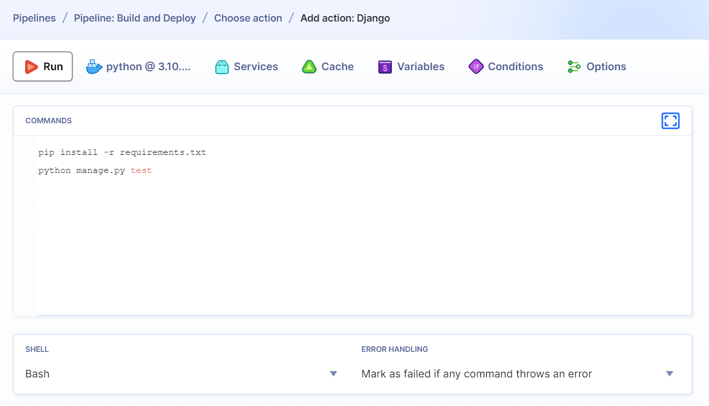Open the Error Handling dropdown
The image size is (709, 406).
[x=517, y=373]
